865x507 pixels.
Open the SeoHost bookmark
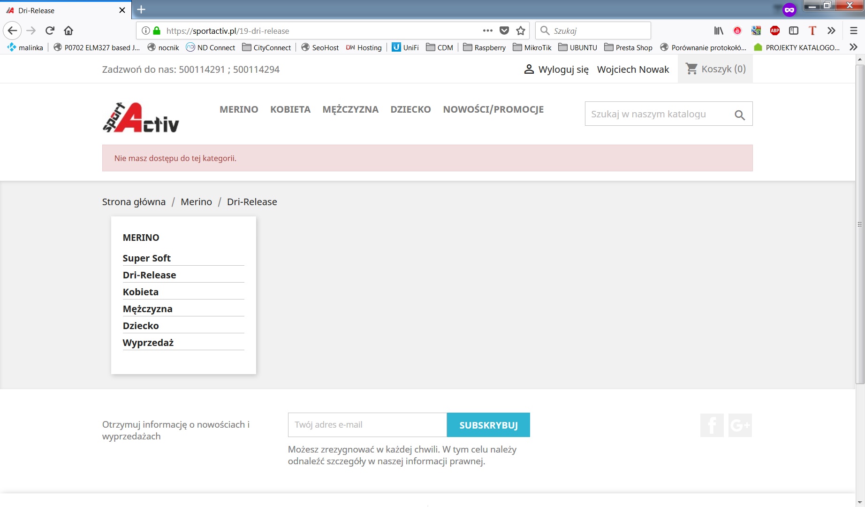point(320,47)
